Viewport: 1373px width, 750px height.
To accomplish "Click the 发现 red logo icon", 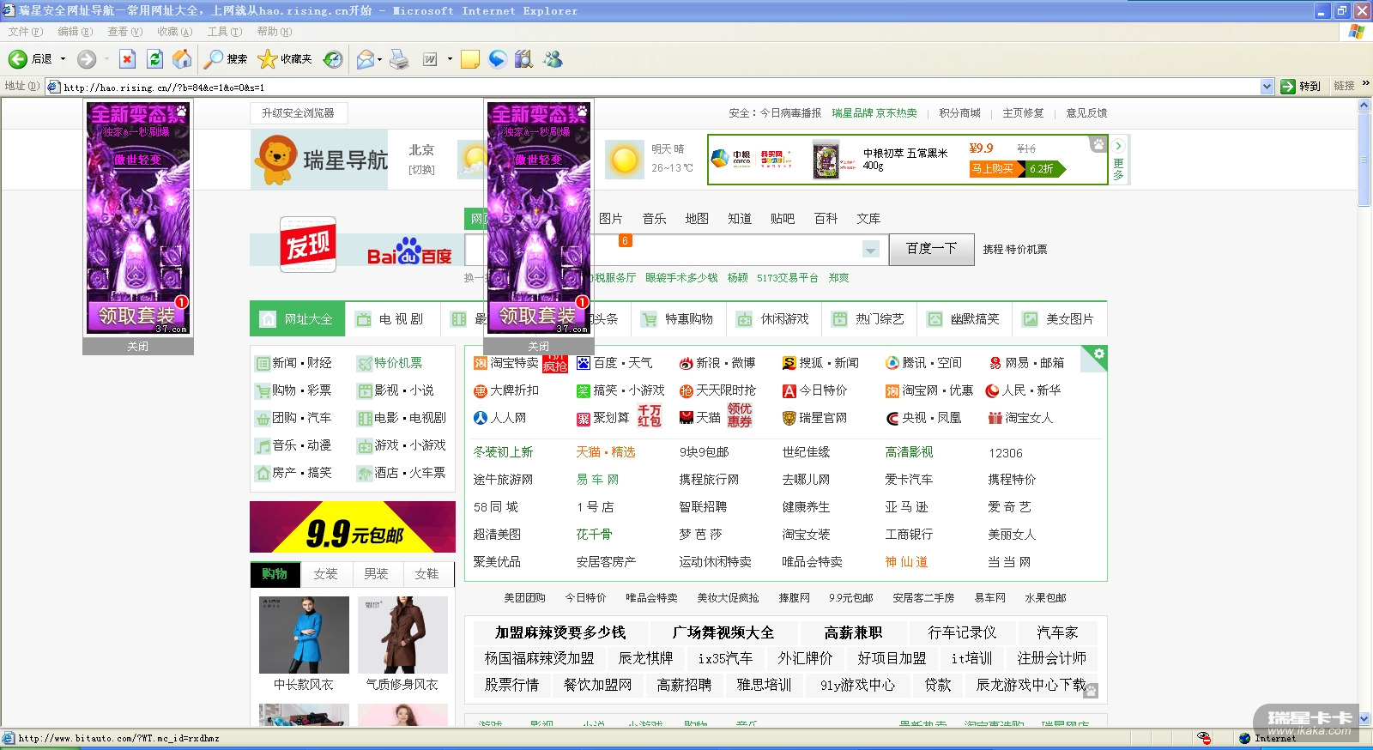I will tap(308, 245).
